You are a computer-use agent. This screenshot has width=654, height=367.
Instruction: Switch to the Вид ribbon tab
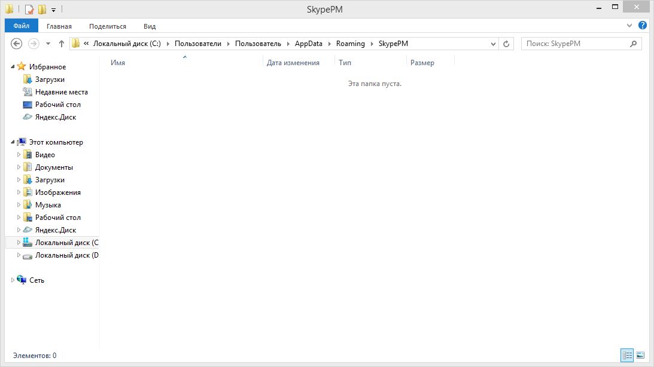[x=150, y=26]
